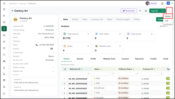Click the Customer ID filter funnel icon
The height and width of the screenshot is (99, 175).
(161, 74)
